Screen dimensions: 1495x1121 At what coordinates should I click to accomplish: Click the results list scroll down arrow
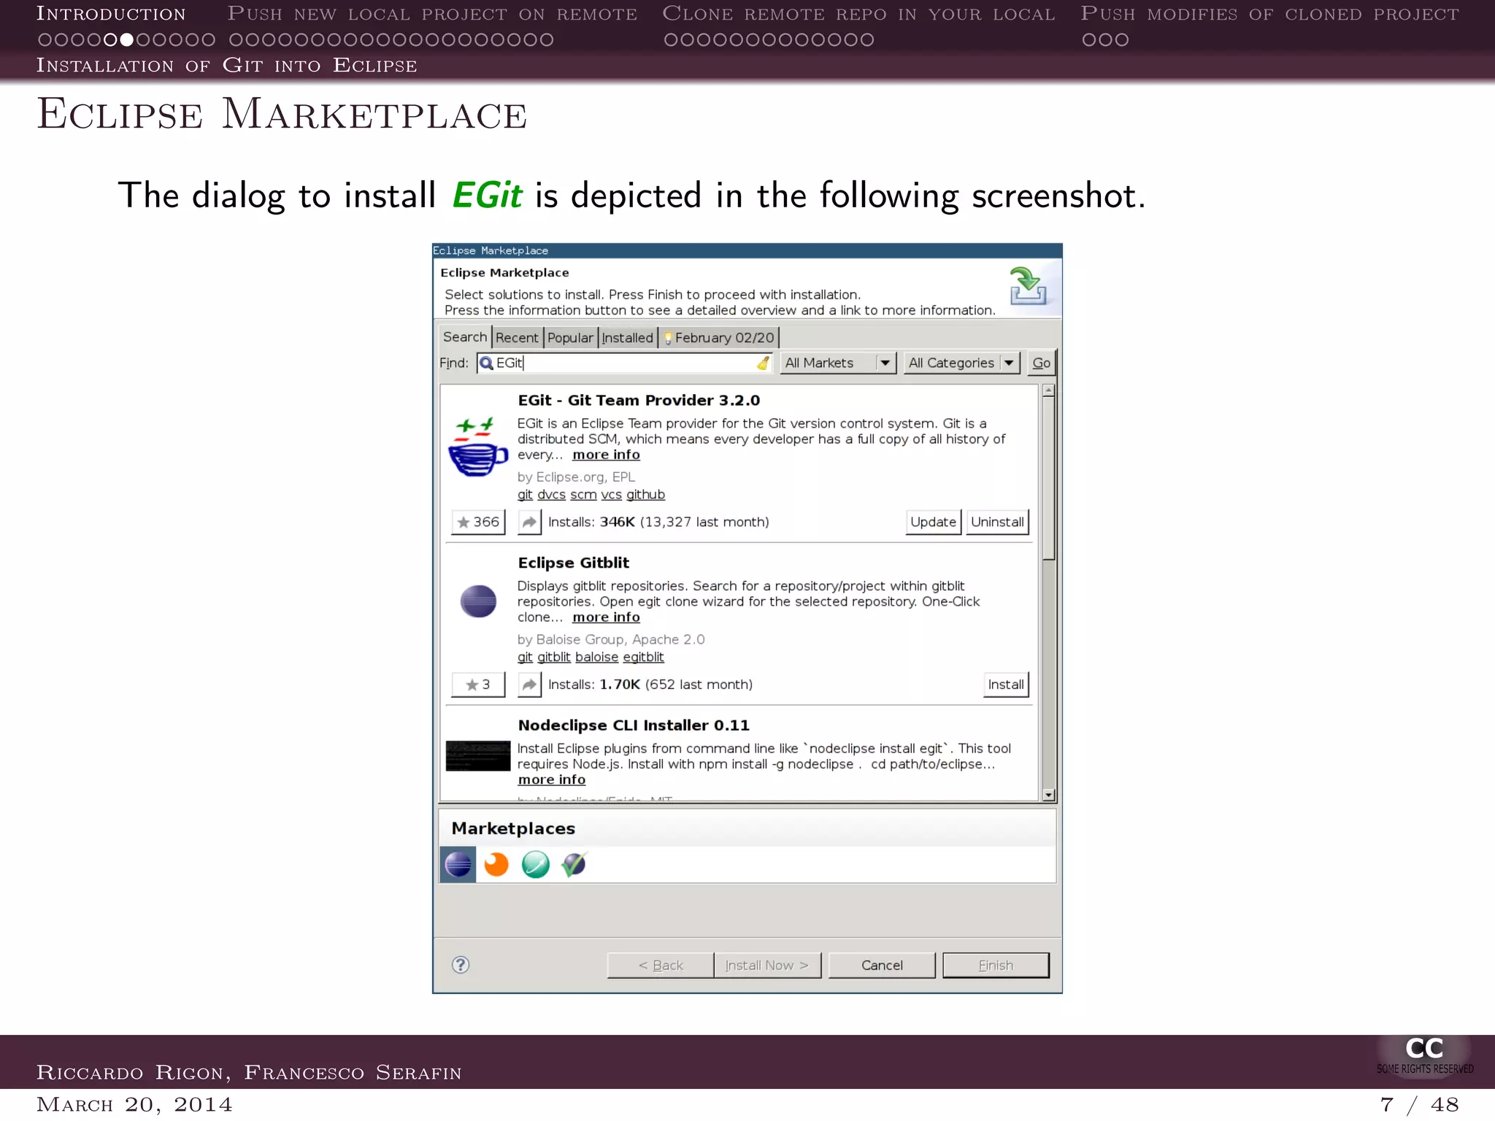point(1048,795)
